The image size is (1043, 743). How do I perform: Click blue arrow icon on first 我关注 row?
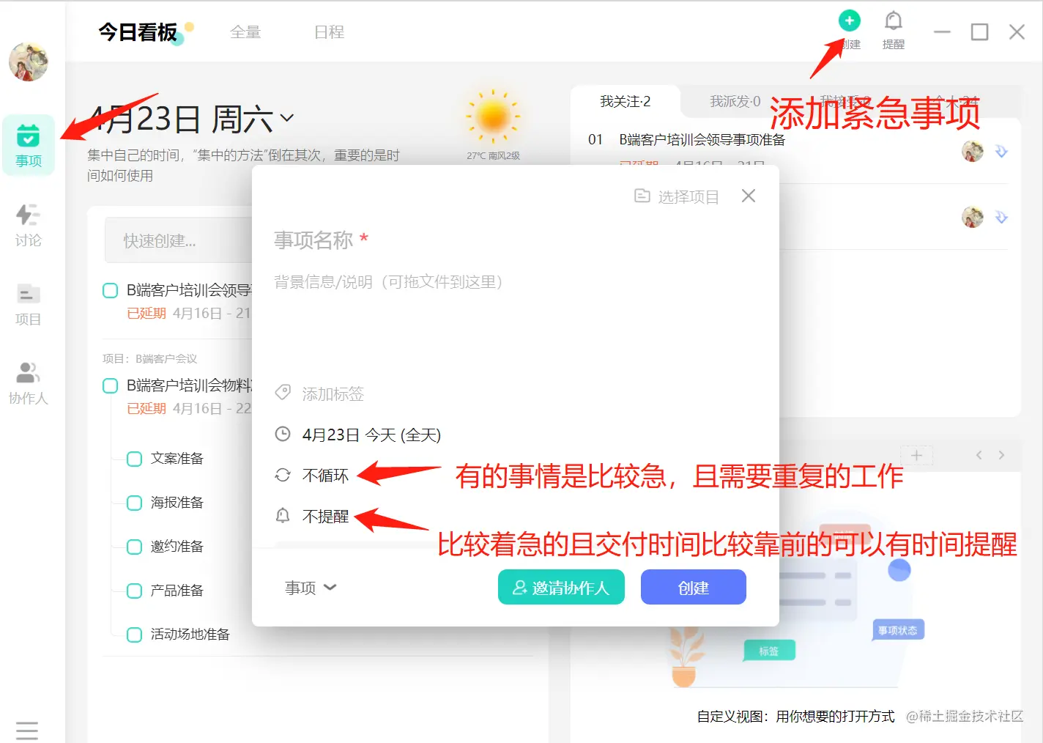(1001, 151)
